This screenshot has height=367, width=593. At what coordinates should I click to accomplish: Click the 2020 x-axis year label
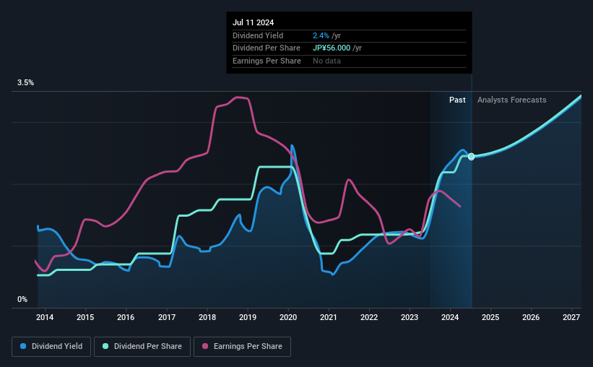coord(288,317)
